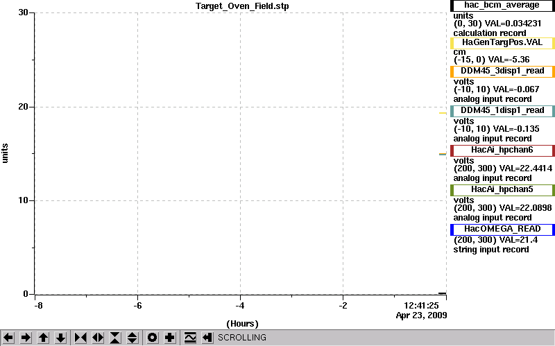Click the 'cm' unit label under HaGenTargPos
555x346 pixels.
[459, 51]
